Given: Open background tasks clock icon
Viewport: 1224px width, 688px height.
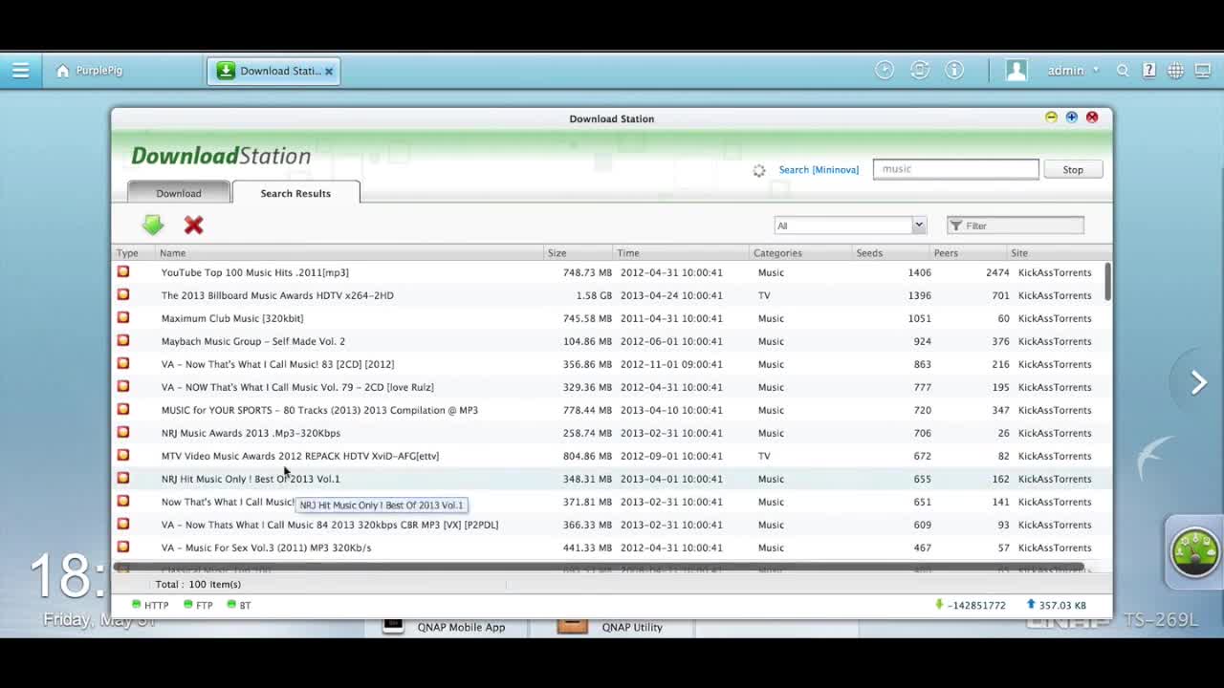Looking at the screenshot, I should pos(885,70).
